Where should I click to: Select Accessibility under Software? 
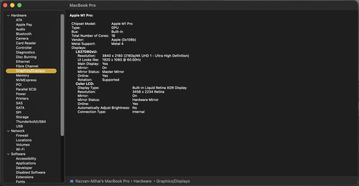(x=26, y=159)
